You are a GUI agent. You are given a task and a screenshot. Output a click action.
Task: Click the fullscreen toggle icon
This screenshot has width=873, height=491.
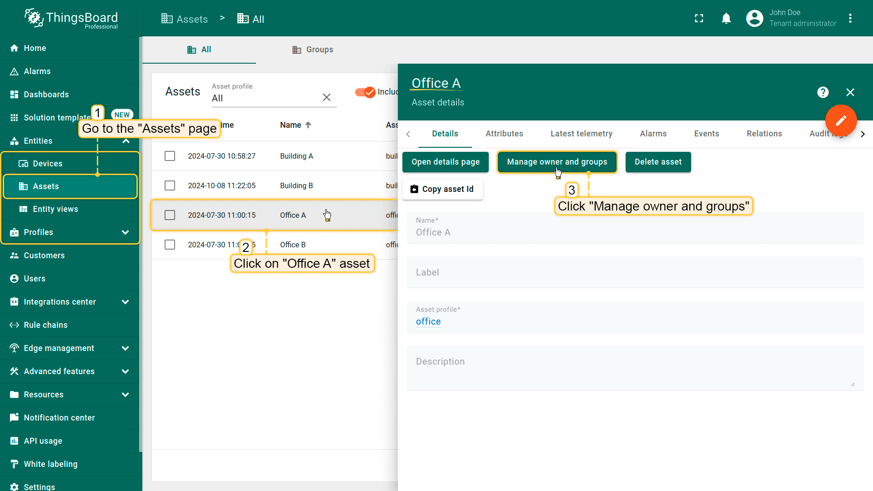pyautogui.click(x=699, y=18)
